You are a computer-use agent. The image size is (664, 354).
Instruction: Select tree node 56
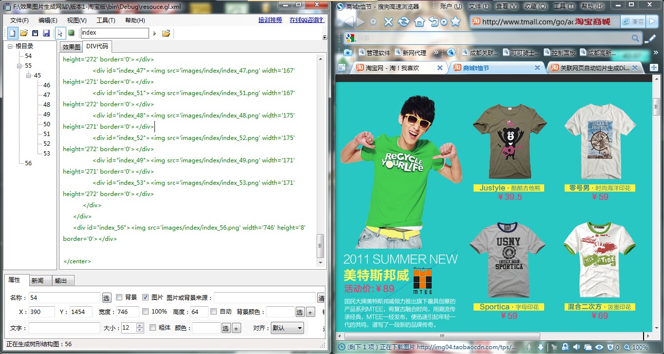(28, 163)
